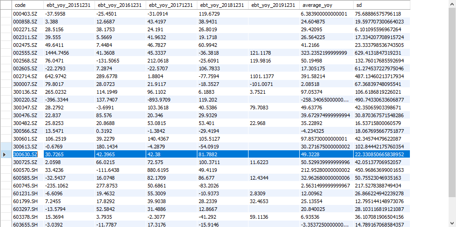Click the 277.8753 value cell
Screen dimensions: 456x227
(x=120, y=186)
